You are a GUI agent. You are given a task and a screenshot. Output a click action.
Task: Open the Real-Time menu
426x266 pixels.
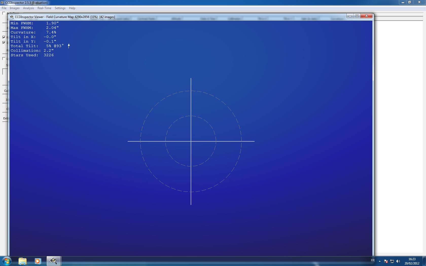tap(44, 8)
